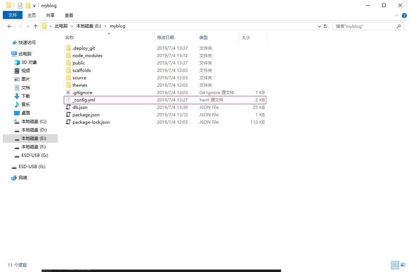The width and height of the screenshot is (411, 272).
Task: Open the Help question mark icon
Action: pos(404,16)
